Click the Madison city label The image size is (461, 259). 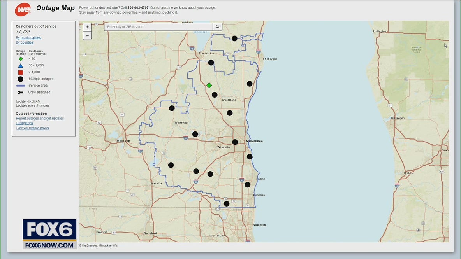coord(123,141)
